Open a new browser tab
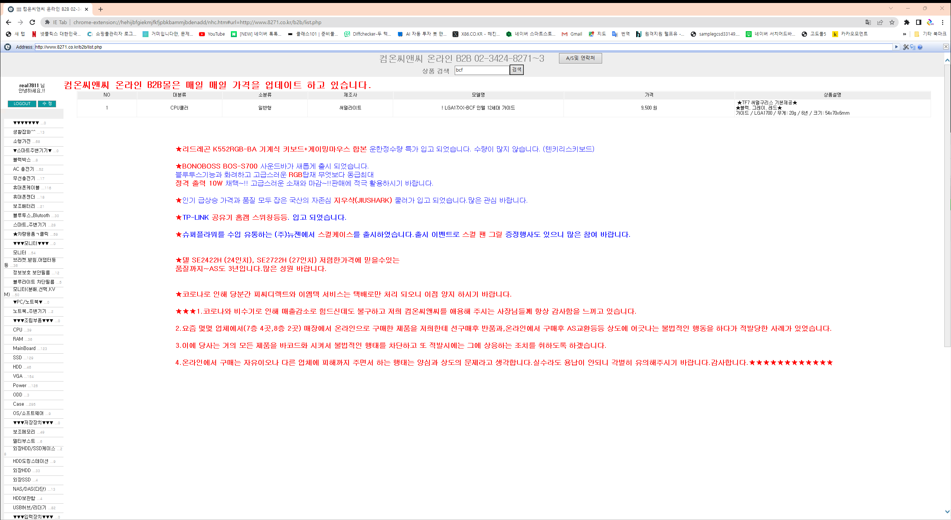Viewport: 951px width, 520px height. pos(100,9)
